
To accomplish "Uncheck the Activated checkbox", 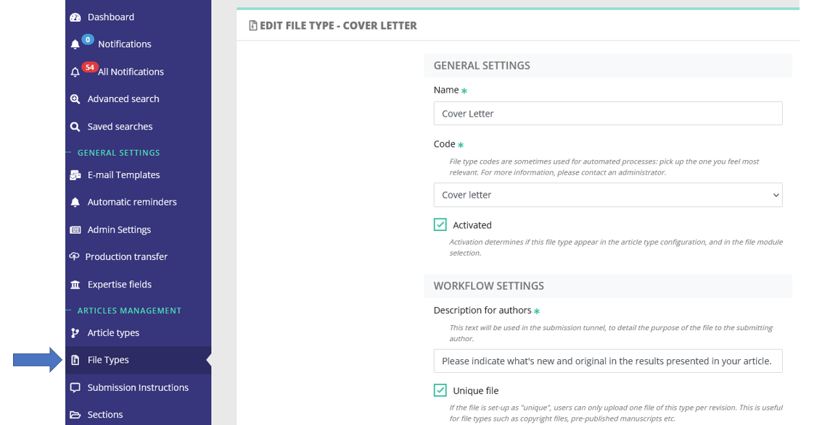I will (x=440, y=225).
